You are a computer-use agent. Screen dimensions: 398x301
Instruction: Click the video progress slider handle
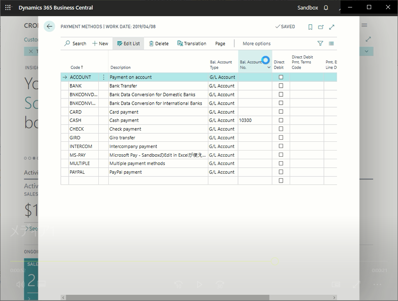click(275, 261)
